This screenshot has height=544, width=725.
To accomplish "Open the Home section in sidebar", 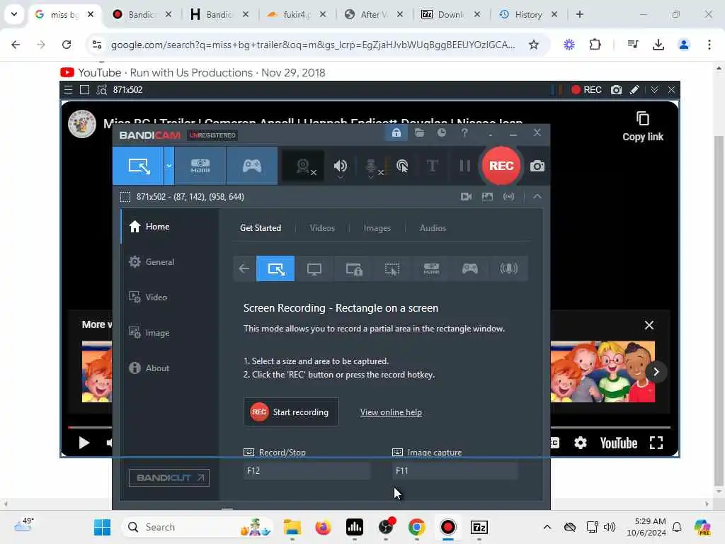I will click(169, 226).
